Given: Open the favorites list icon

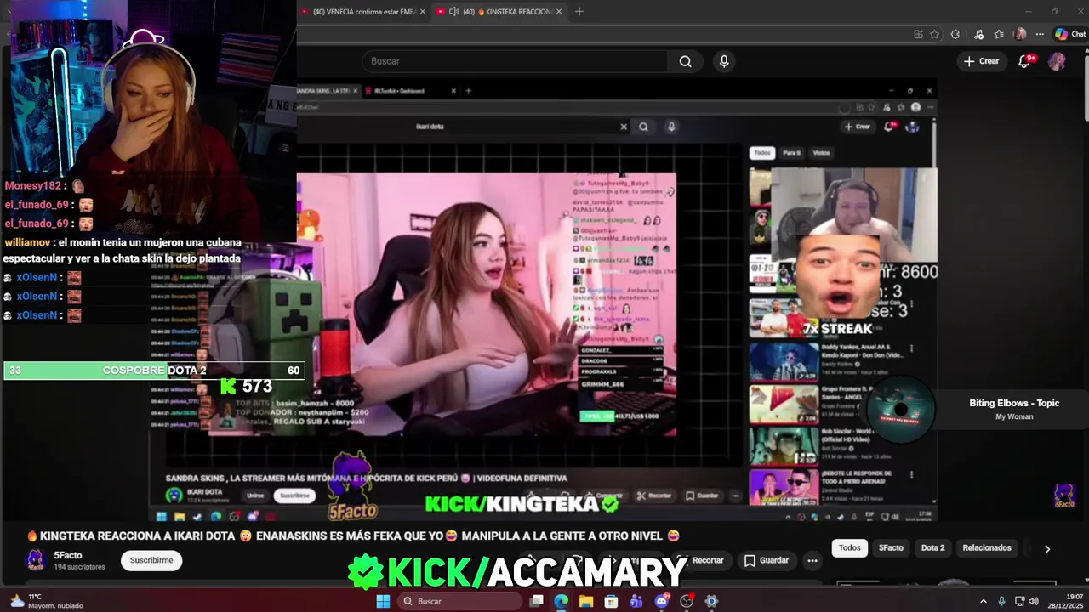Looking at the screenshot, I should (999, 34).
